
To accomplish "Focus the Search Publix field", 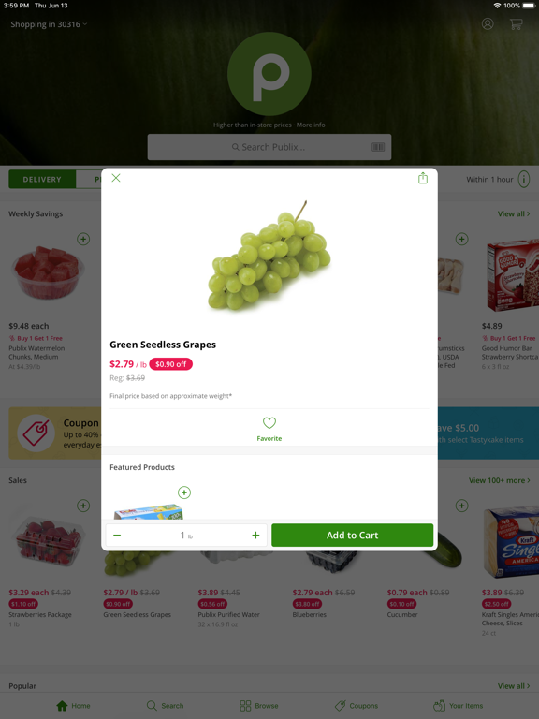I will tap(269, 147).
